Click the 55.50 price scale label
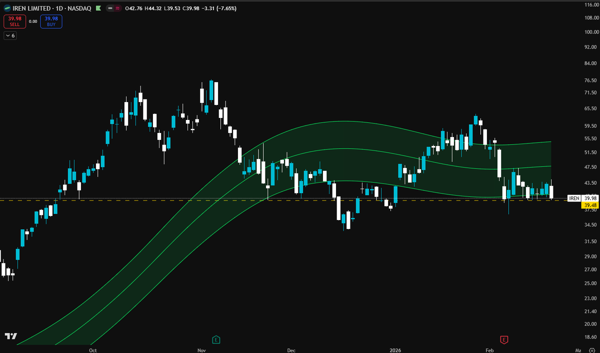 click(x=591, y=138)
